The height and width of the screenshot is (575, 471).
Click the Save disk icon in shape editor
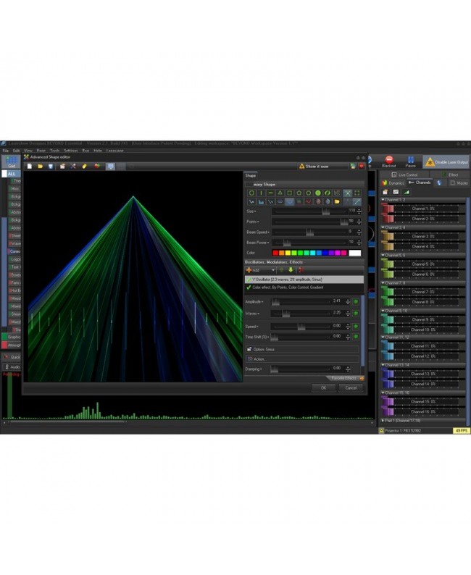point(51,167)
